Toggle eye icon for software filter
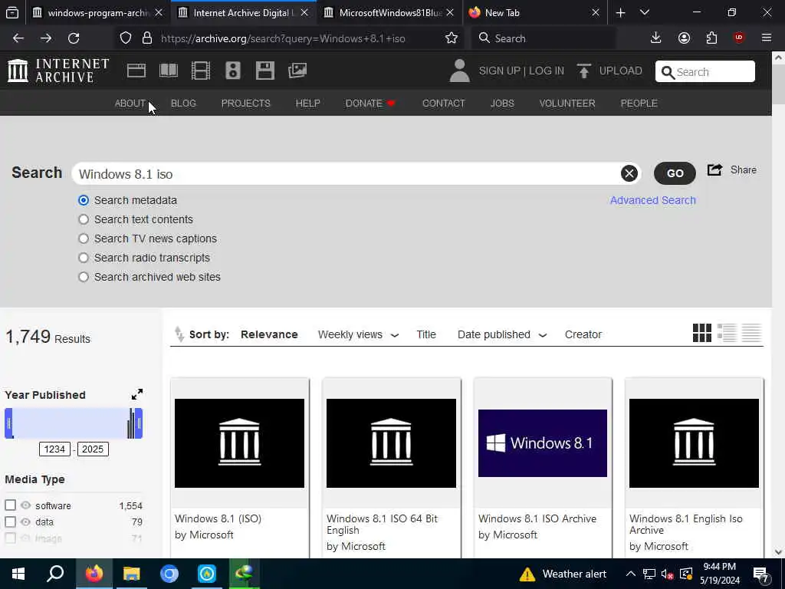Image resolution: width=785 pixels, height=589 pixels. tap(26, 505)
